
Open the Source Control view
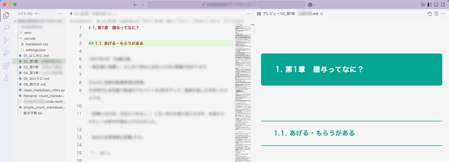(6, 40)
